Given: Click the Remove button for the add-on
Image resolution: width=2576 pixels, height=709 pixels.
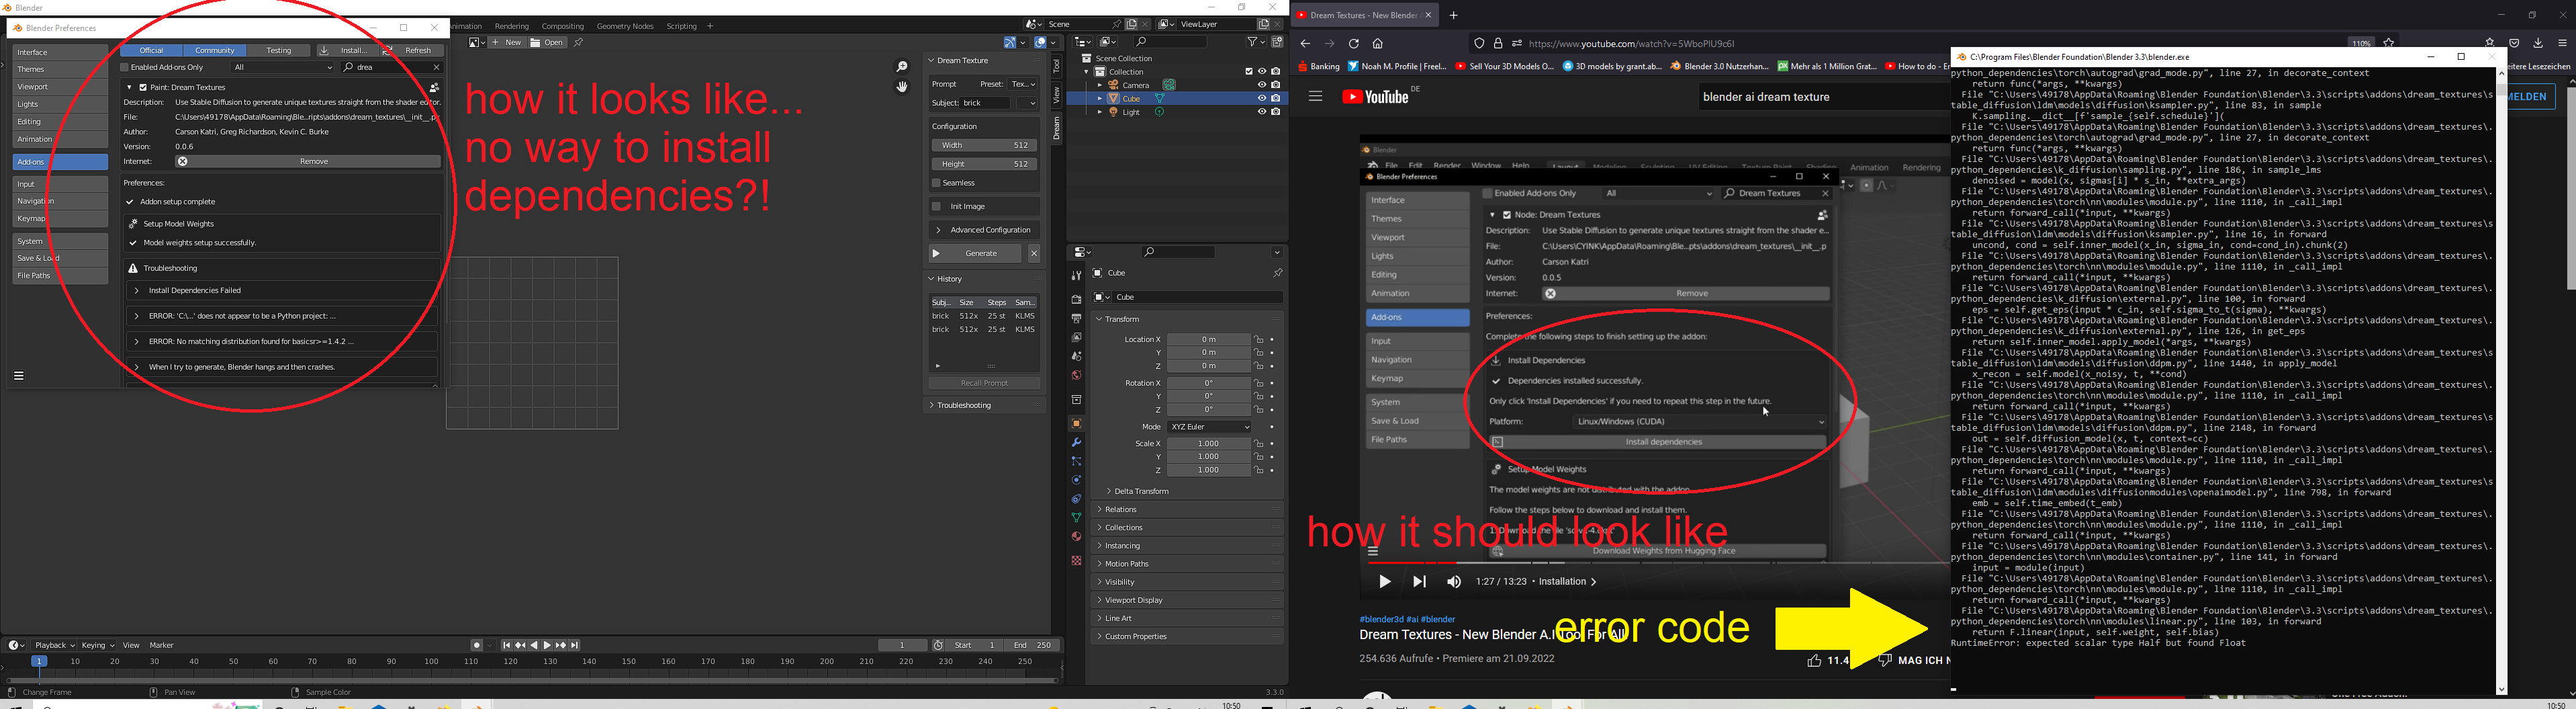Looking at the screenshot, I should 313,161.
